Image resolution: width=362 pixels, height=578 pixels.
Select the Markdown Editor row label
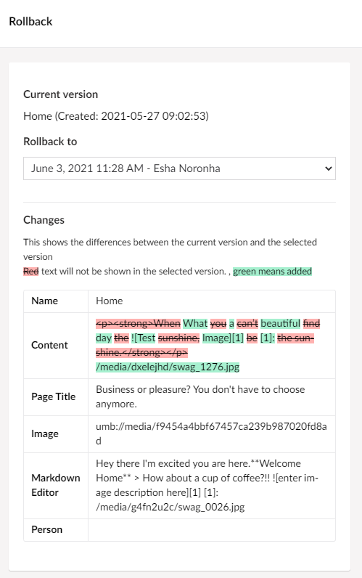pos(56,485)
